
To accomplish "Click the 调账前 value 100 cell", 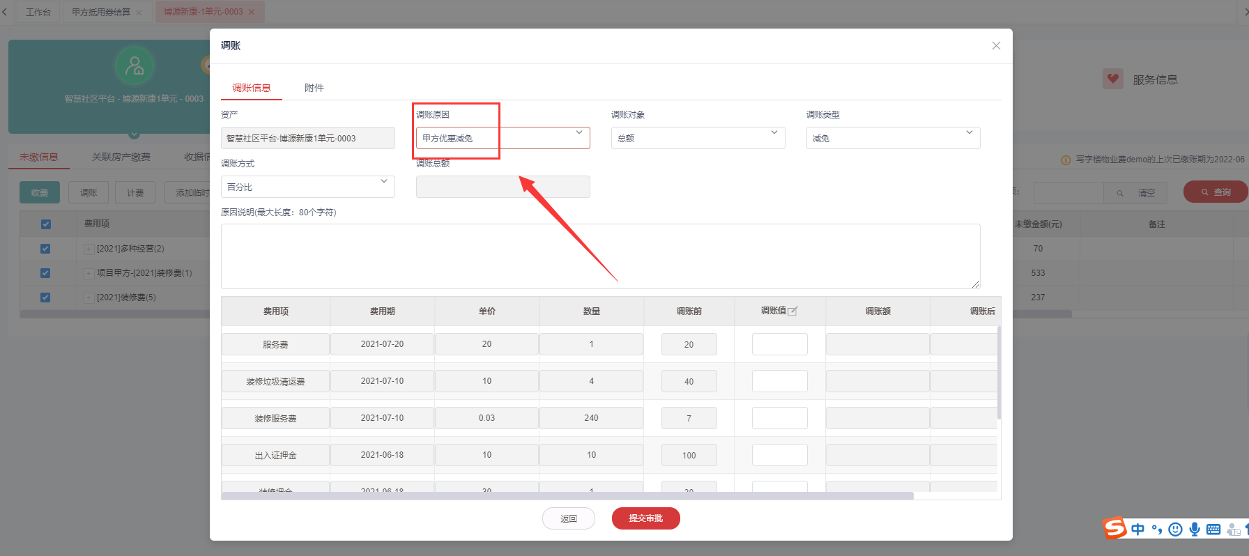I will 689,455.
